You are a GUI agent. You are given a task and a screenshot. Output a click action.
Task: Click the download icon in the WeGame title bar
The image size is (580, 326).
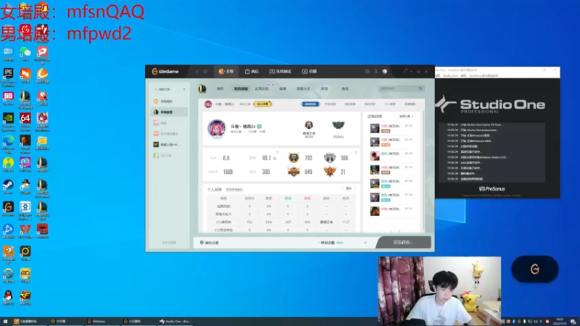[x=376, y=71]
